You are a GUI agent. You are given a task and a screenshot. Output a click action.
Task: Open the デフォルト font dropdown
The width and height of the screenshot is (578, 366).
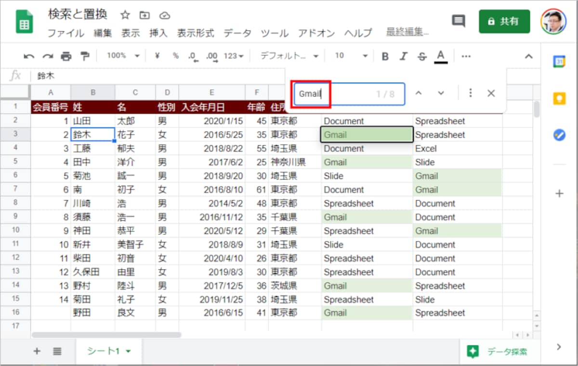(289, 56)
